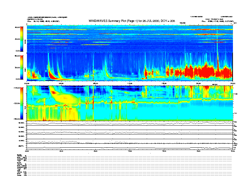Click the 40.00 label on RAD2 color scale
251x194 pixels.
[17, 27]
